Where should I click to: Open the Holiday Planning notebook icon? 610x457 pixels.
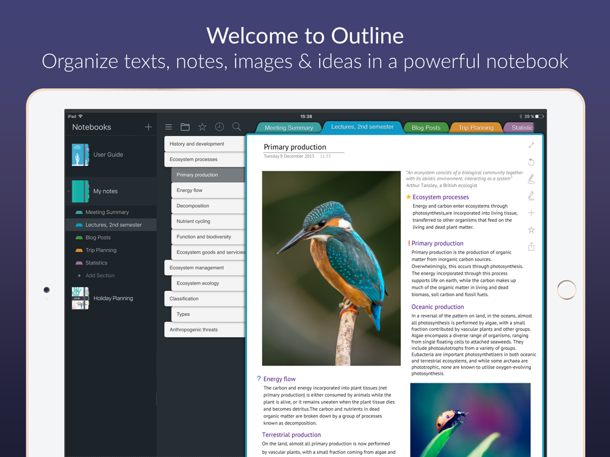click(80, 299)
